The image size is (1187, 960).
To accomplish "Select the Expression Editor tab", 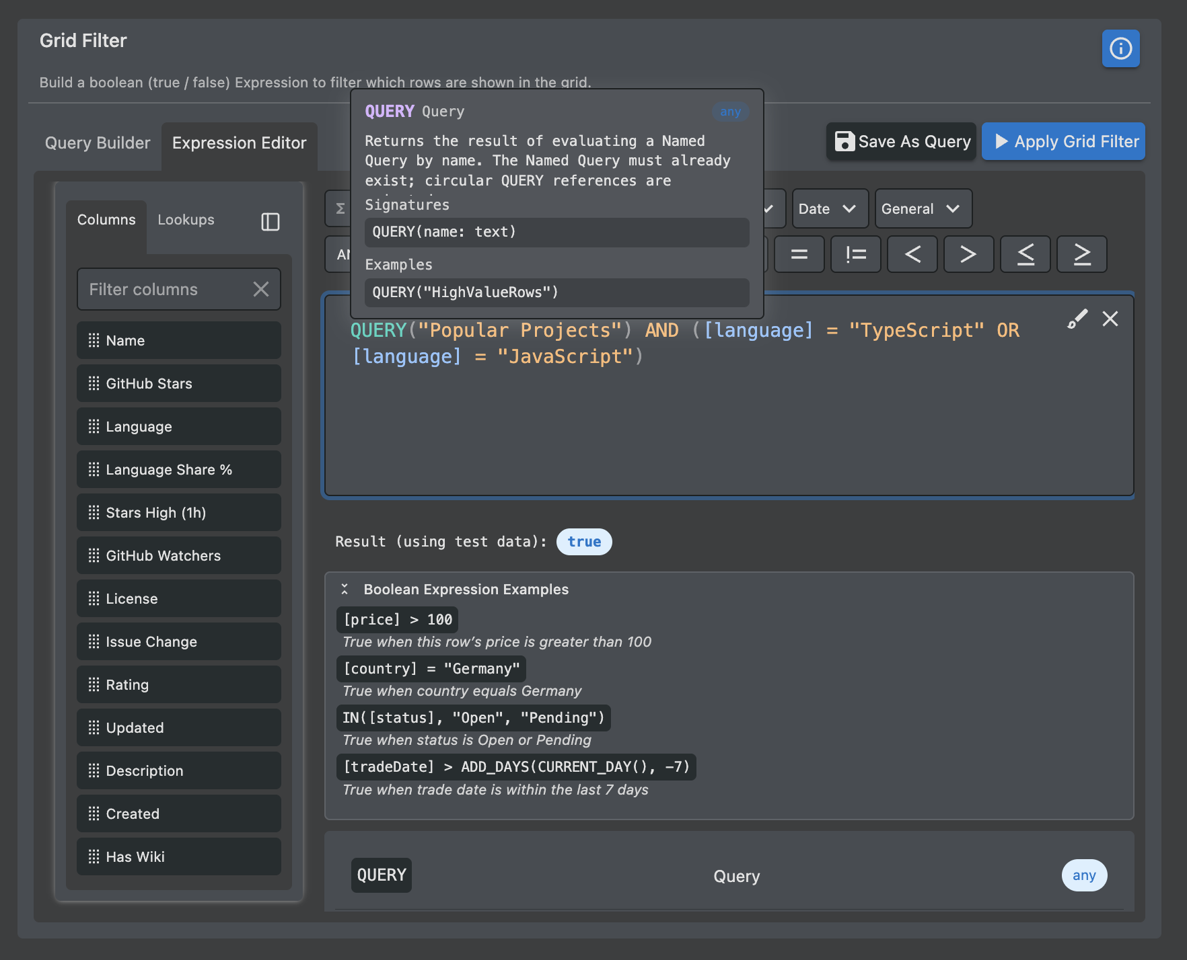I will point(240,143).
